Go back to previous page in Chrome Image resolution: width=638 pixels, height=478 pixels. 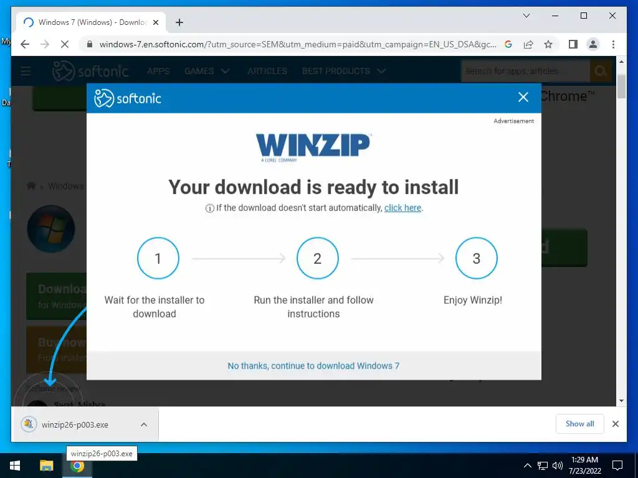pos(25,44)
